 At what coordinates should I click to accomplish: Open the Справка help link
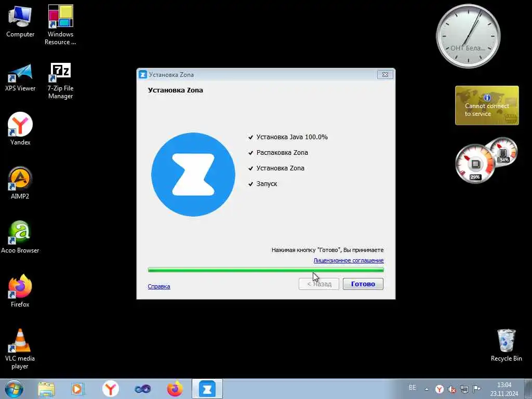pos(159,286)
